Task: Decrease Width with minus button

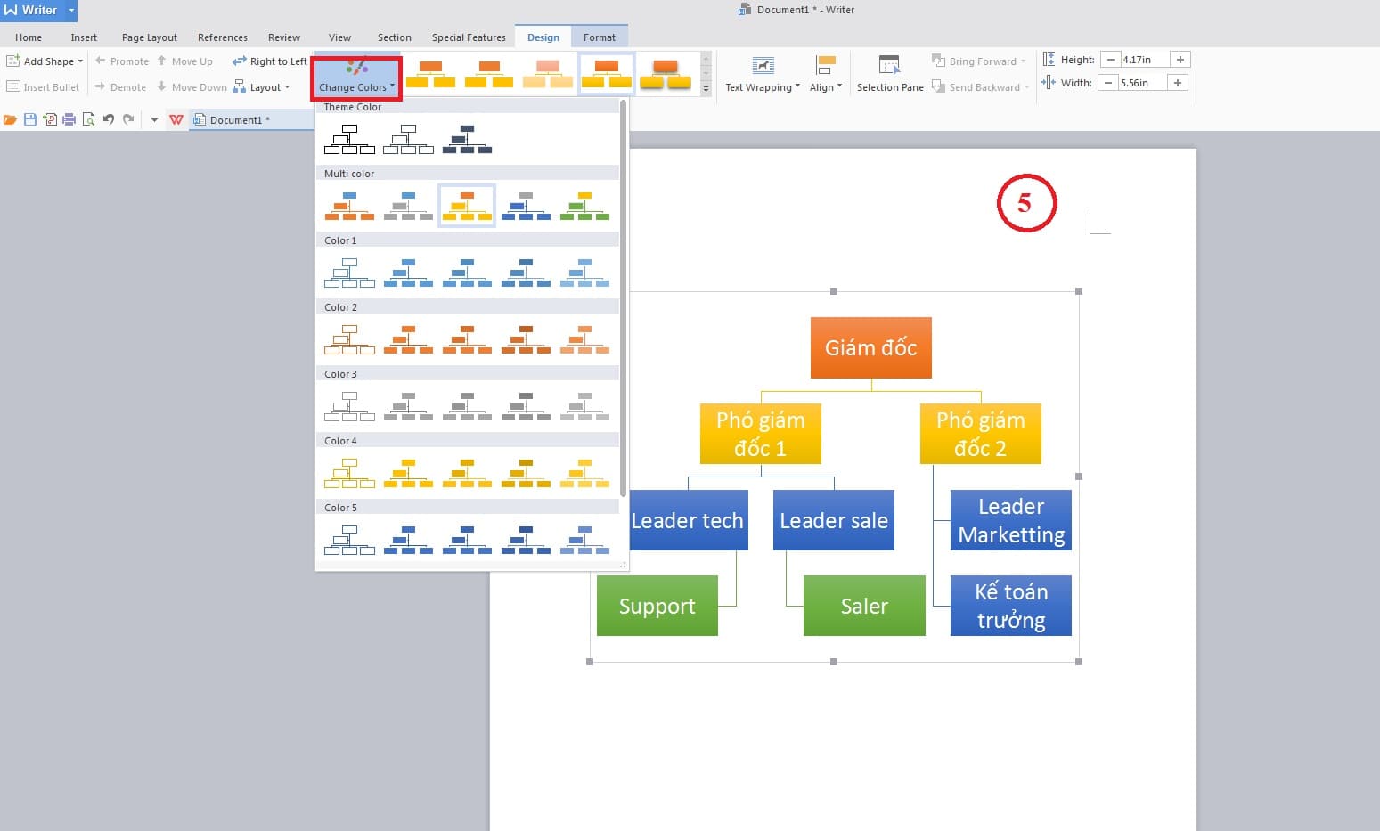Action: (1107, 83)
